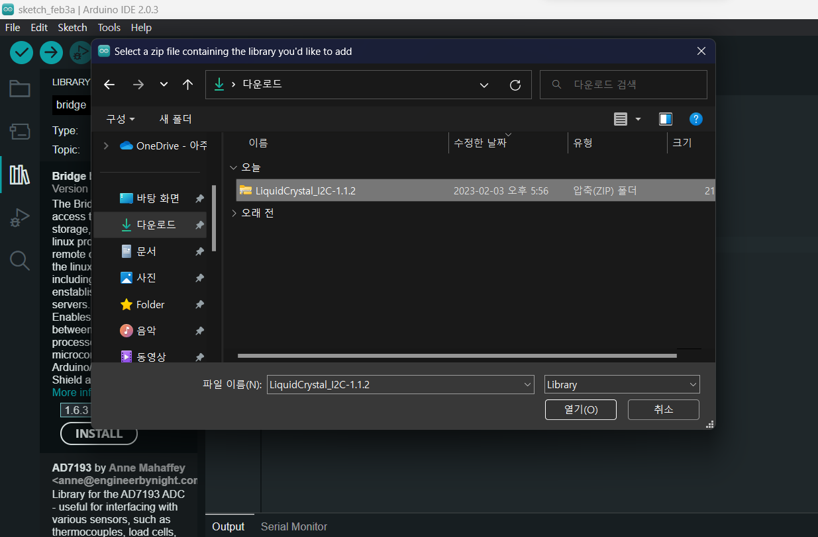Click the 열기(O) button

click(x=581, y=409)
